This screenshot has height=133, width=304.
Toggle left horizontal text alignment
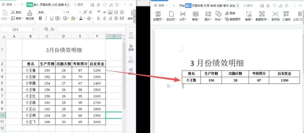[x=99, y=18]
